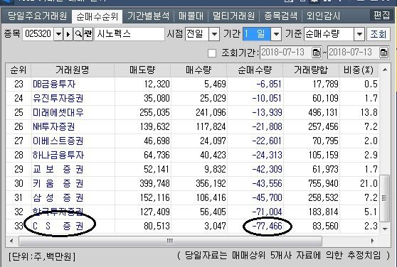Click the share percentage value 13.8
397x267 pixels.
point(369,113)
